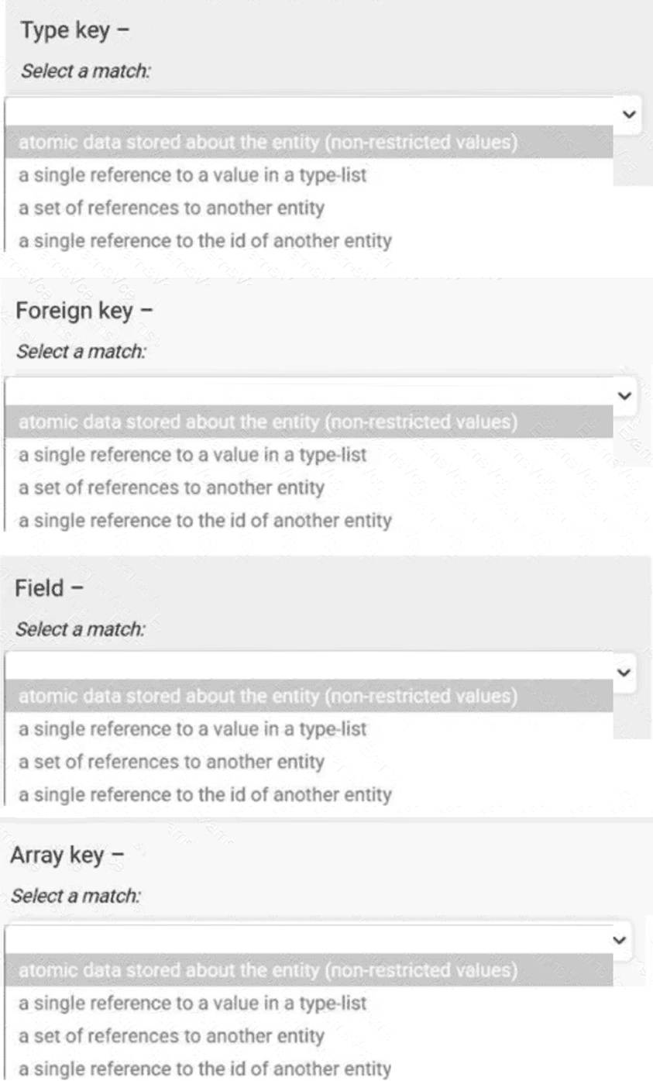
Task: Choose type-list value option under Array key
Action: (193, 1003)
